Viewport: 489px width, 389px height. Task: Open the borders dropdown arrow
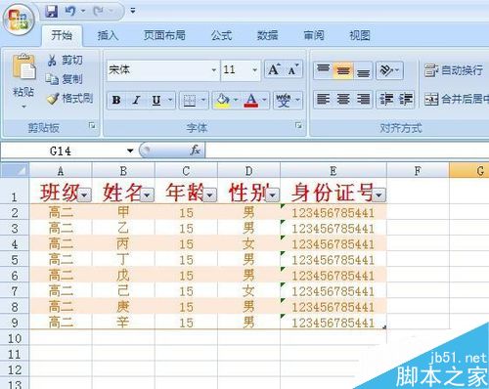[203, 100]
